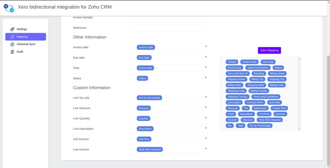Click the field list scroll up arrow

(299, 59)
